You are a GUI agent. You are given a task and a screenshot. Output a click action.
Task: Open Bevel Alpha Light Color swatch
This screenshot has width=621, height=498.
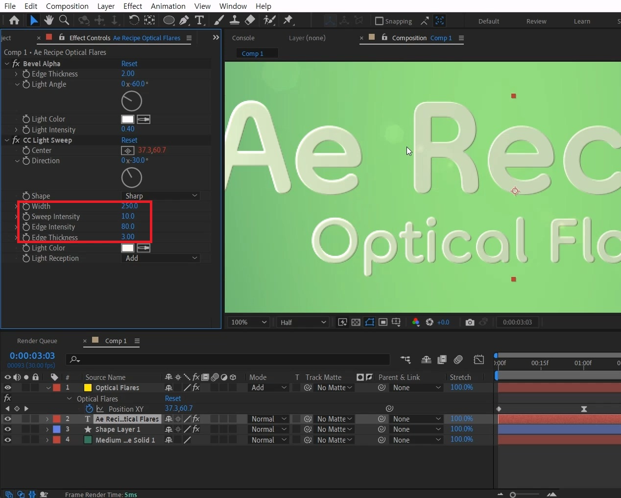click(128, 119)
